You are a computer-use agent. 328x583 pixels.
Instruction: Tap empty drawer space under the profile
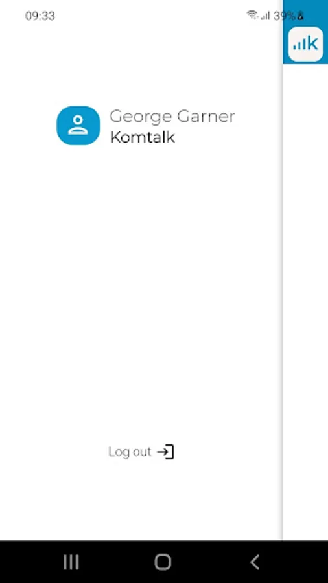141,290
